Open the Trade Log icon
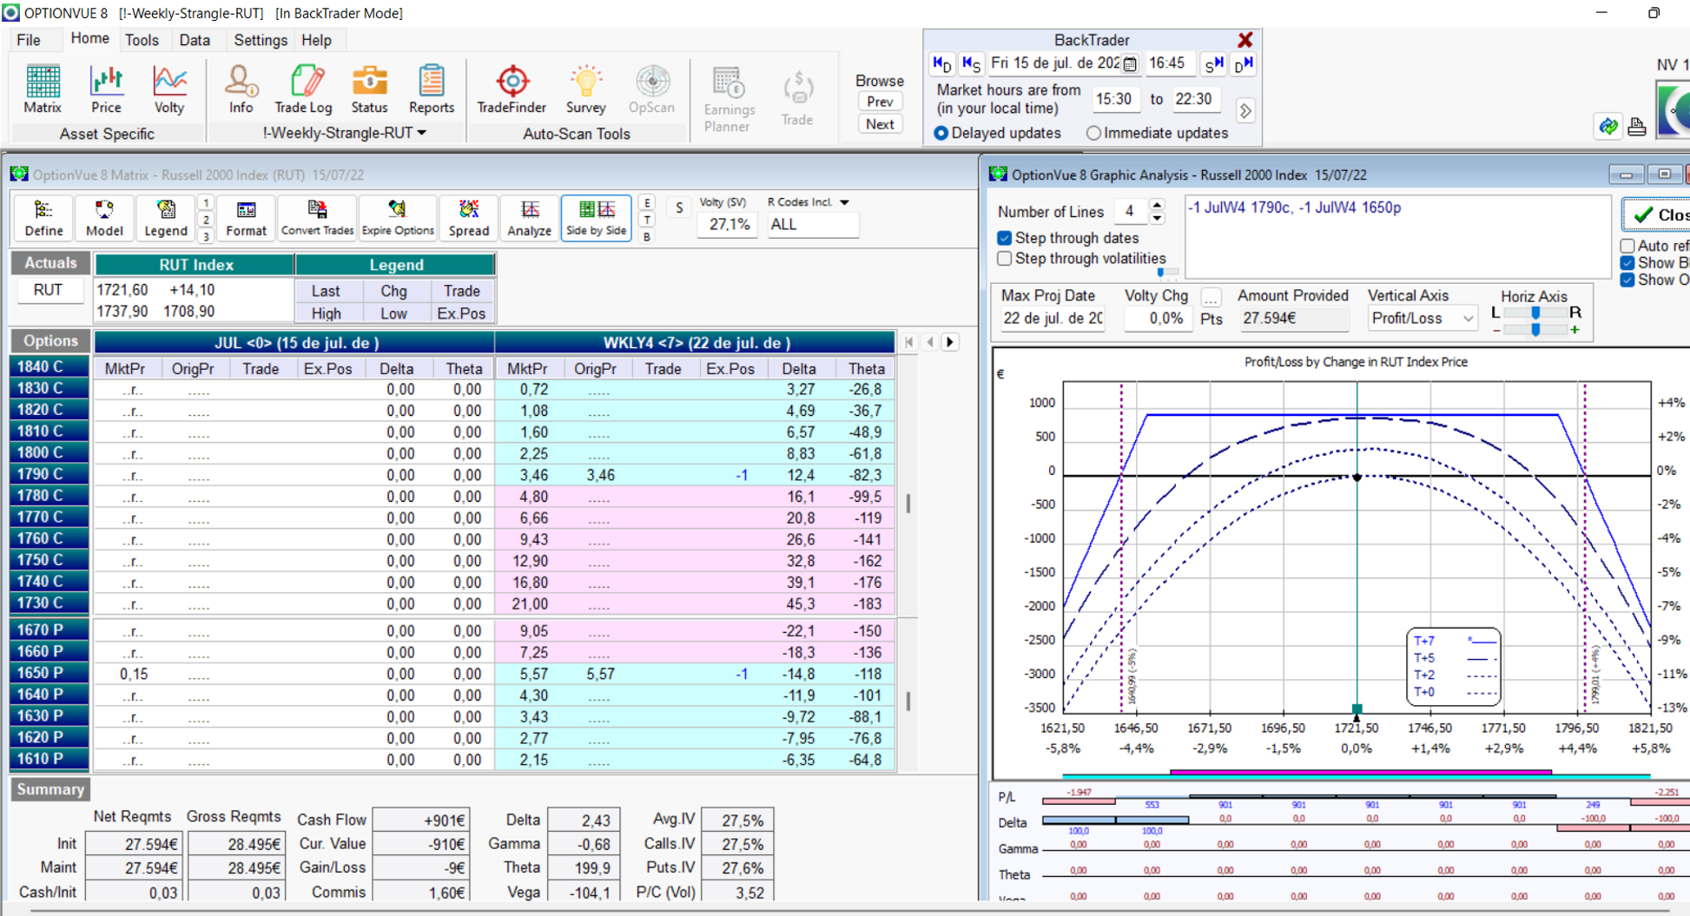Screen dimensions: 1690x916 pos(303,89)
